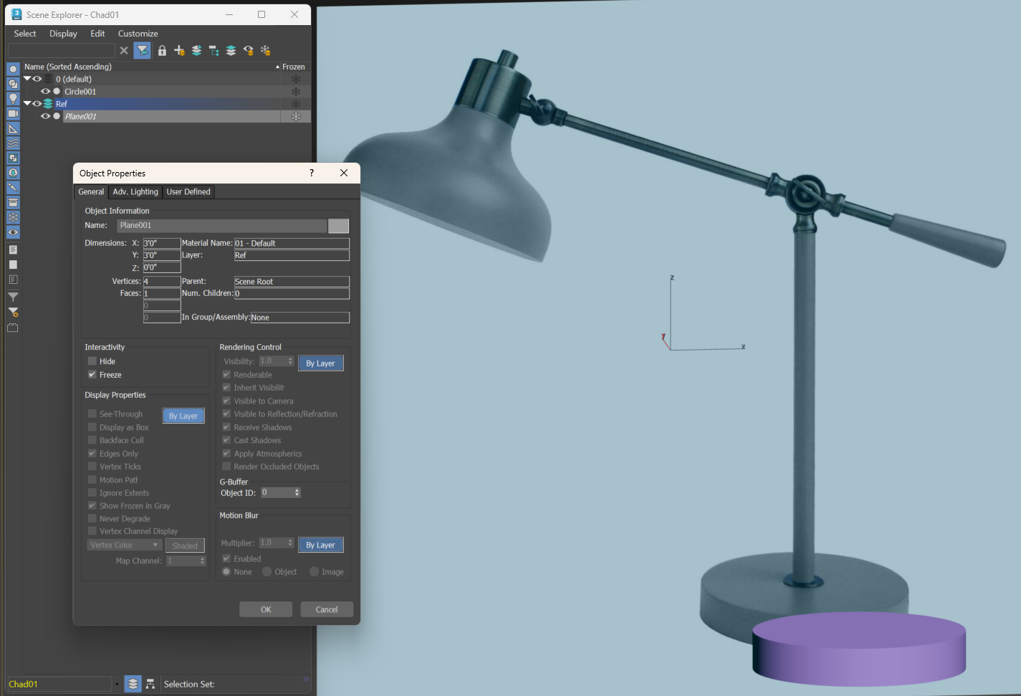Image resolution: width=1021 pixels, height=696 pixels.
Task: Click By Layer button in Rendering Control
Action: (x=320, y=363)
